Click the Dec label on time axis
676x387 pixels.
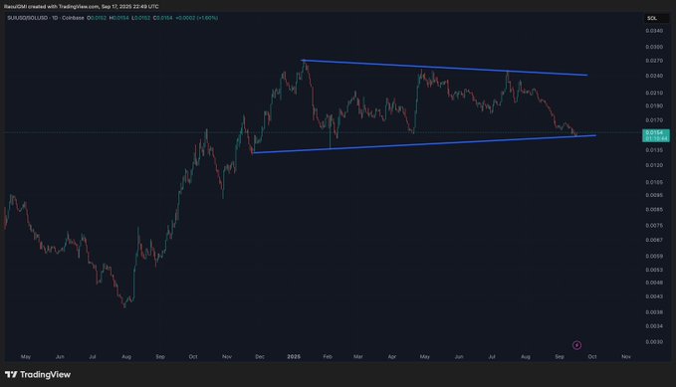260,357
